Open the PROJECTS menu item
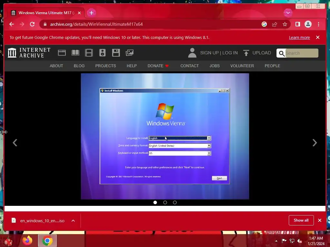This screenshot has height=247, width=330. pos(106,66)
